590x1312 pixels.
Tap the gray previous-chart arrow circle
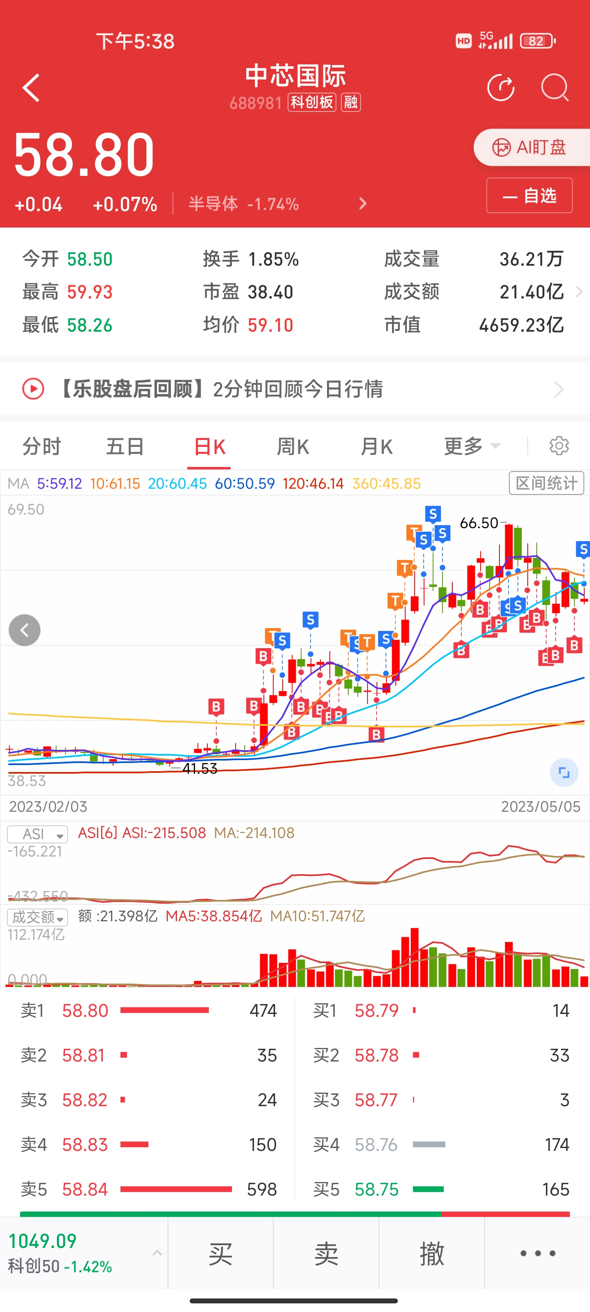point(25,630)
